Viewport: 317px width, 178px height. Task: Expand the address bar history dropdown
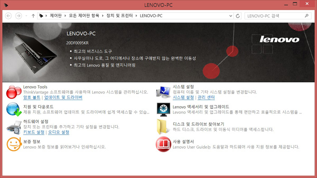231,16
